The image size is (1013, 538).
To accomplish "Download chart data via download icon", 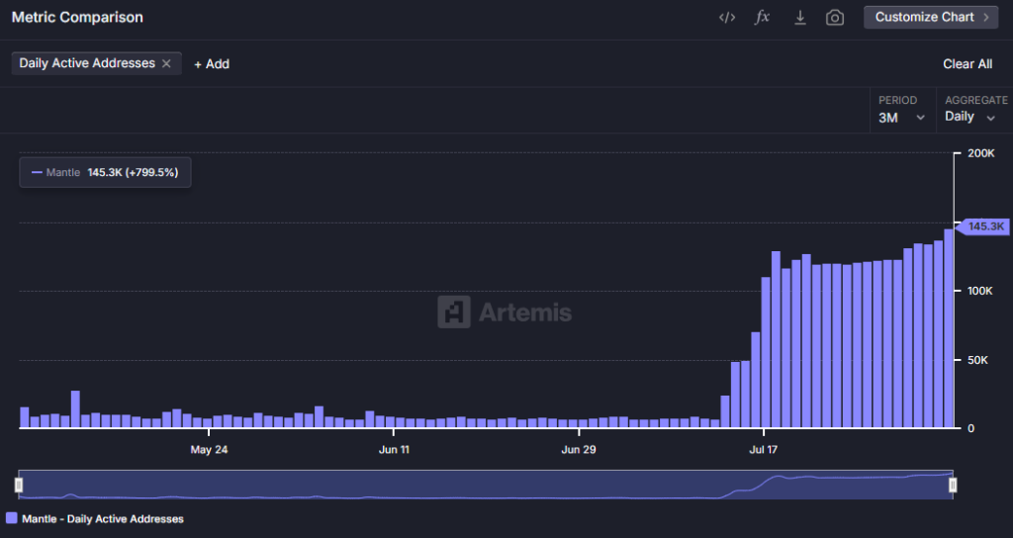I will click(x=799, y=18).
